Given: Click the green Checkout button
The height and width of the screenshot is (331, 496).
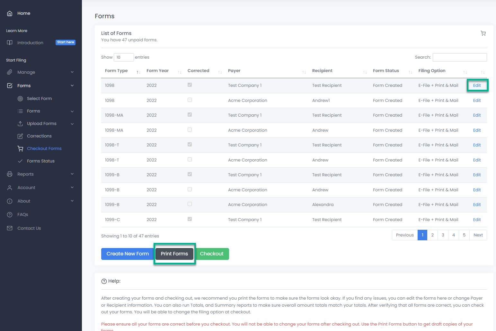Looking at the screenshot, I should 212,254.
